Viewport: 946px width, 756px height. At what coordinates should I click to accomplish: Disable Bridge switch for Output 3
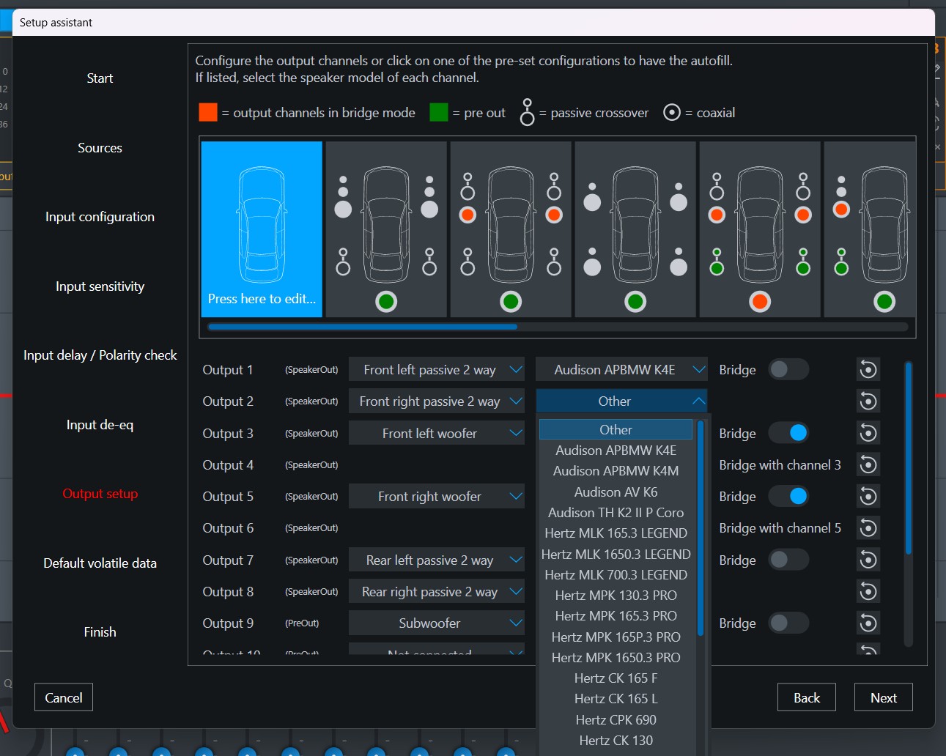click(788, 433)
